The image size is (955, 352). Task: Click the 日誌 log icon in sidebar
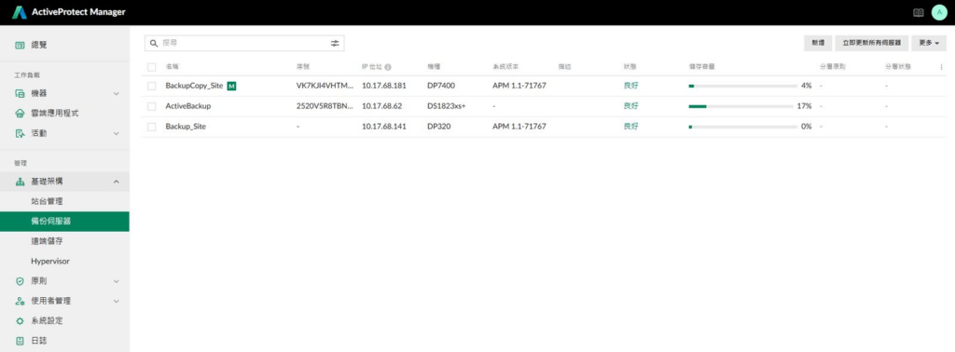click(20, 341)
